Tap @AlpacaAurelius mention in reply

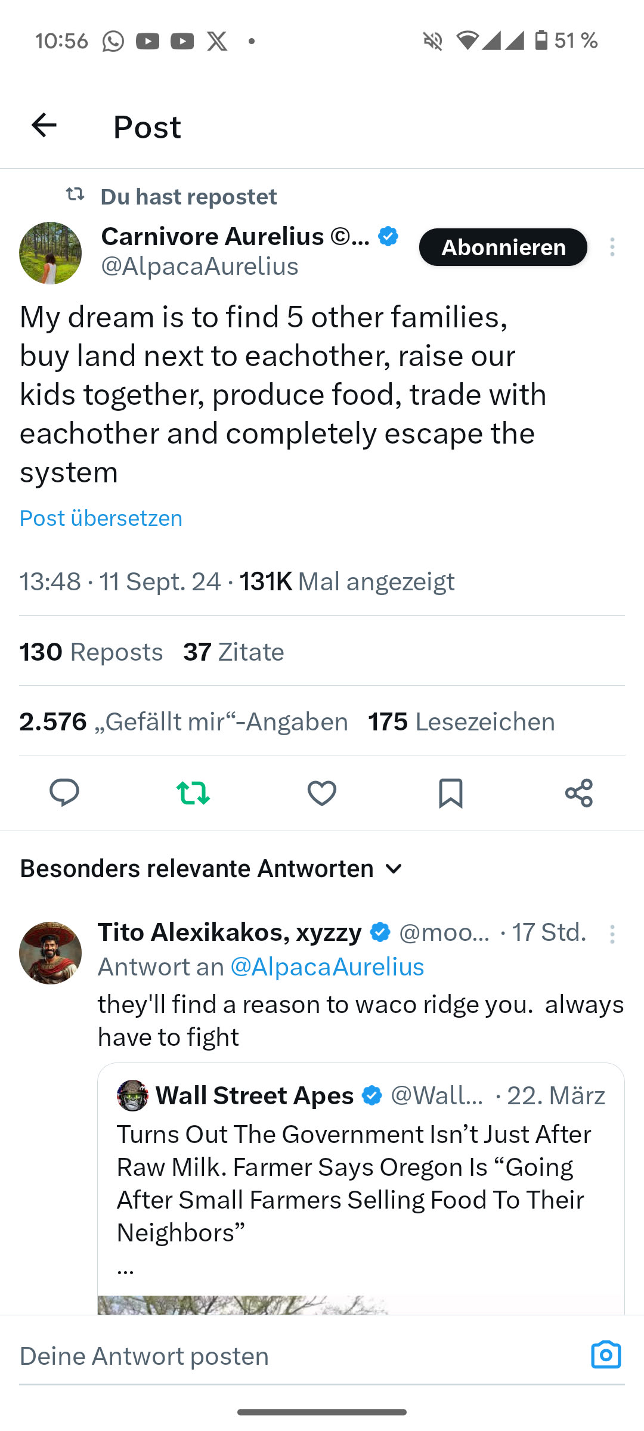[x=327, y=967]
